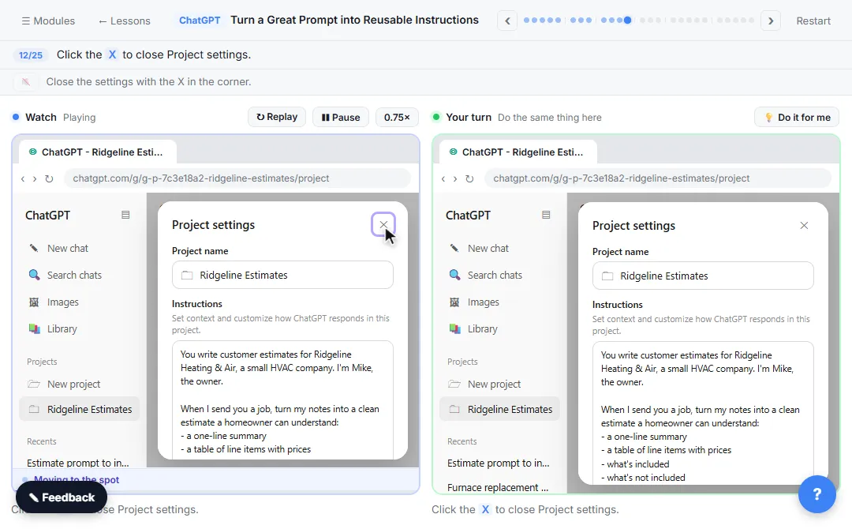Change the 0.75× playback speed

(397, 118)
